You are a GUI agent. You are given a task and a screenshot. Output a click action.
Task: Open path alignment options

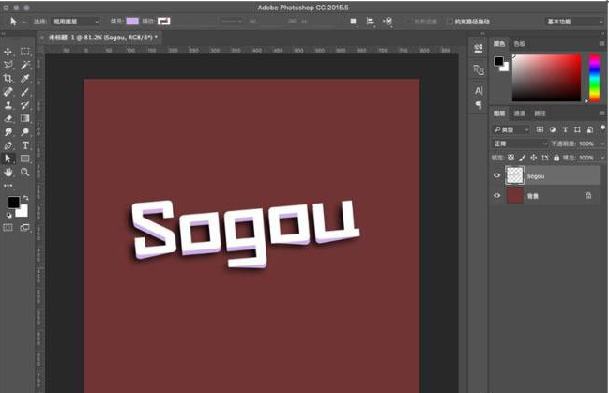tap(370, 22)
